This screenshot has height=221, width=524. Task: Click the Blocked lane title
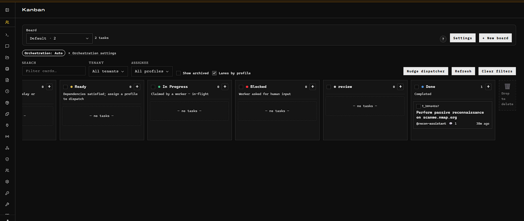tap(258, 87)
